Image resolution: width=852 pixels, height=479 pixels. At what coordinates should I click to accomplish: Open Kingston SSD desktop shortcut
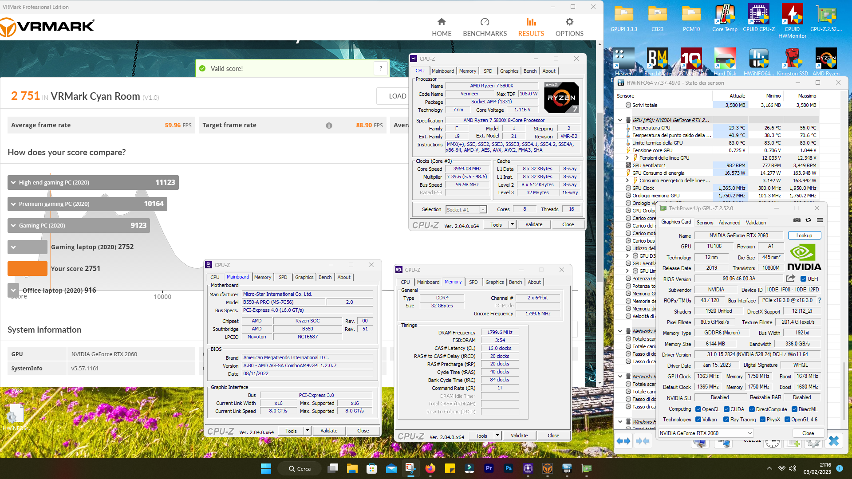pyautogui.click(x=792, y=62)
